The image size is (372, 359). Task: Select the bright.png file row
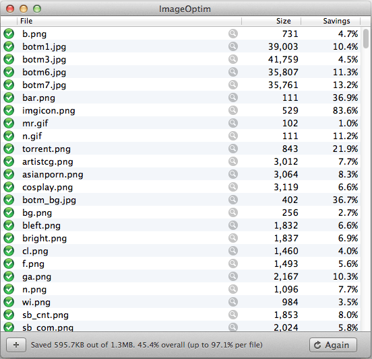(181, 238)
